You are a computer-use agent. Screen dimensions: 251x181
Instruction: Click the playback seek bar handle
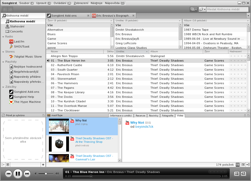point(91,176)
